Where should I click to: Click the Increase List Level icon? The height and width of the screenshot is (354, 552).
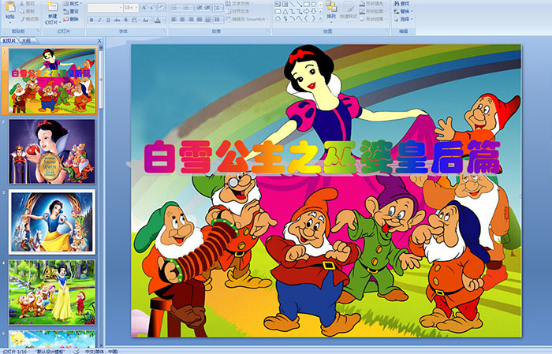pyautogui.click(x=207, y=8)
